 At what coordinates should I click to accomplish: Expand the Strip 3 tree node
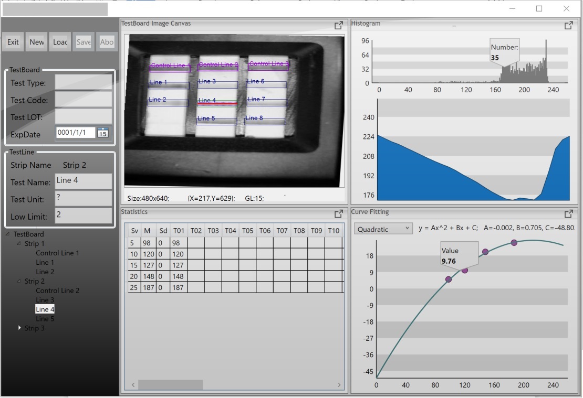pyautogui.click(x=20, y=328)
